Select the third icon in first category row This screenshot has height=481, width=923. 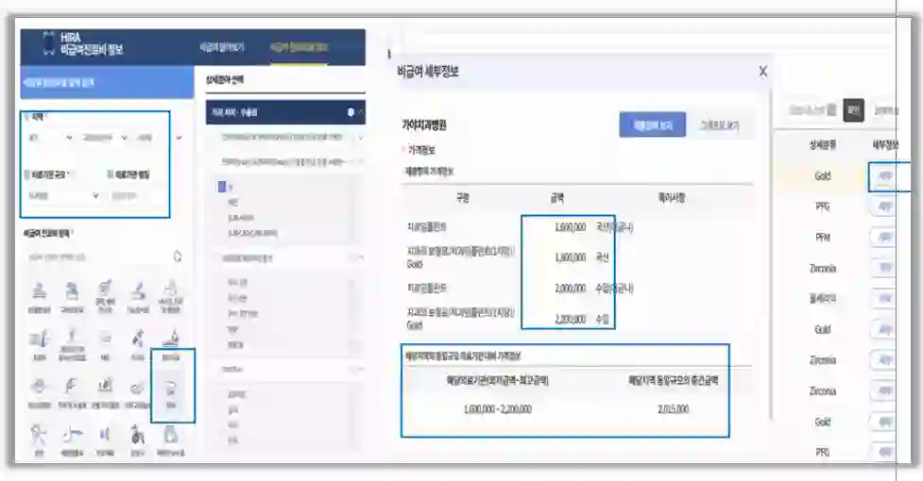pos(105,292)
